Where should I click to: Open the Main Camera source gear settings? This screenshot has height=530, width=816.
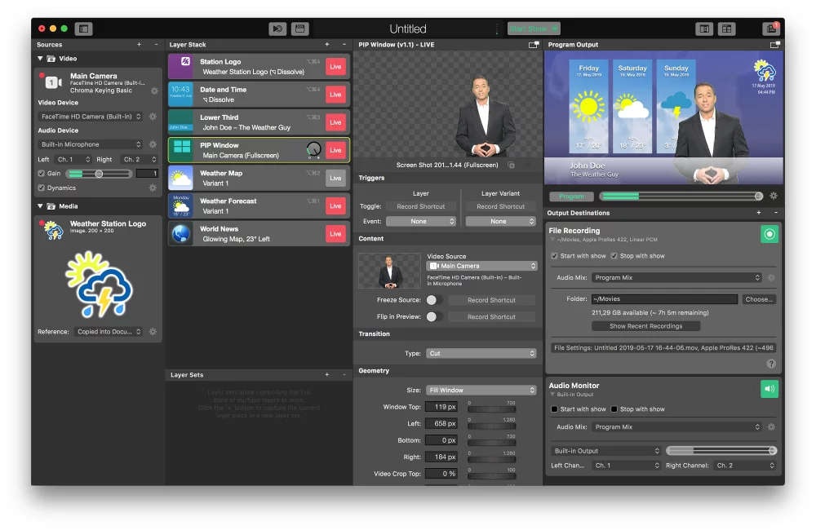pos(154,91)
